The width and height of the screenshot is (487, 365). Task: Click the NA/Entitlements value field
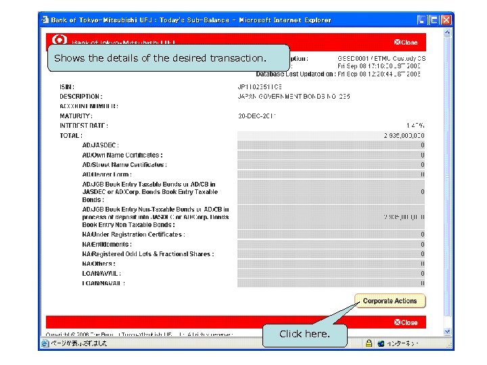pyautogui.click(x=331, y=244)
